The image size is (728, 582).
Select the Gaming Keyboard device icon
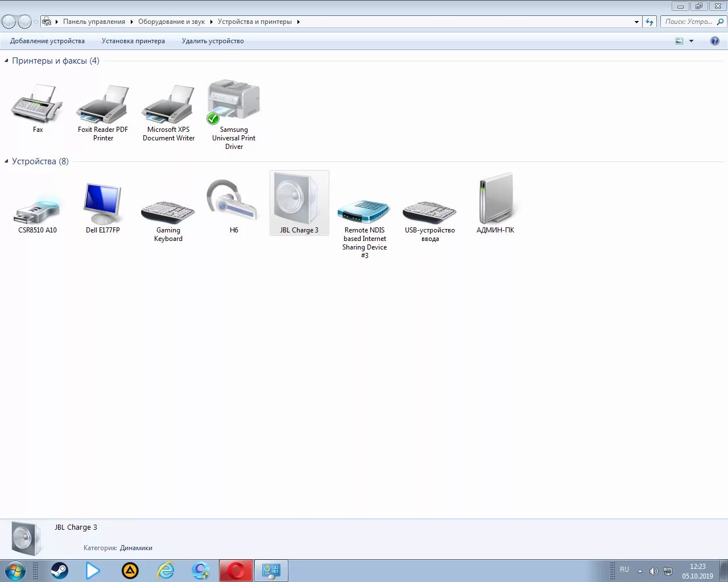coord(168,211)
